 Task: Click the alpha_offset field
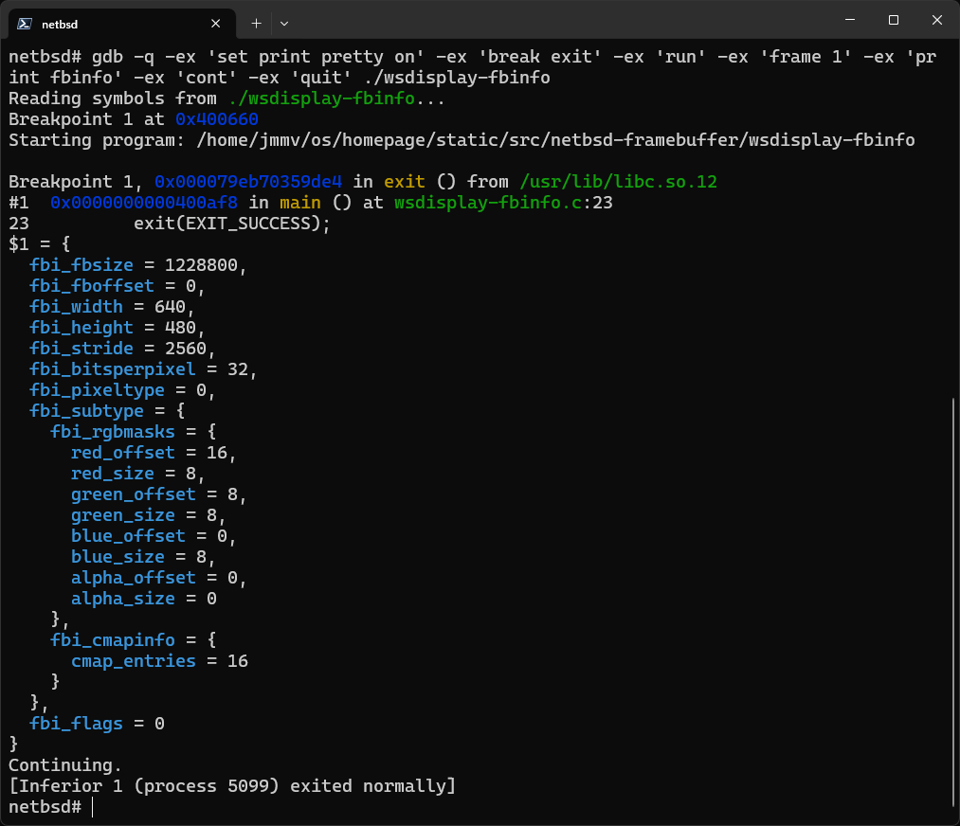[x=134, y=577]
